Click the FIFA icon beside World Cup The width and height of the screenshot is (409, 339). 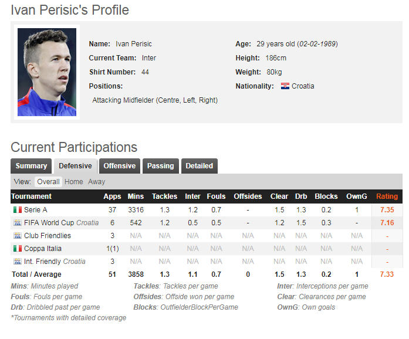pyautogui.click(x=17, y=223)
